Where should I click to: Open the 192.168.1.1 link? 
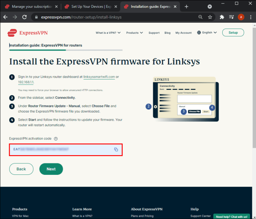(x=26, y=82)
